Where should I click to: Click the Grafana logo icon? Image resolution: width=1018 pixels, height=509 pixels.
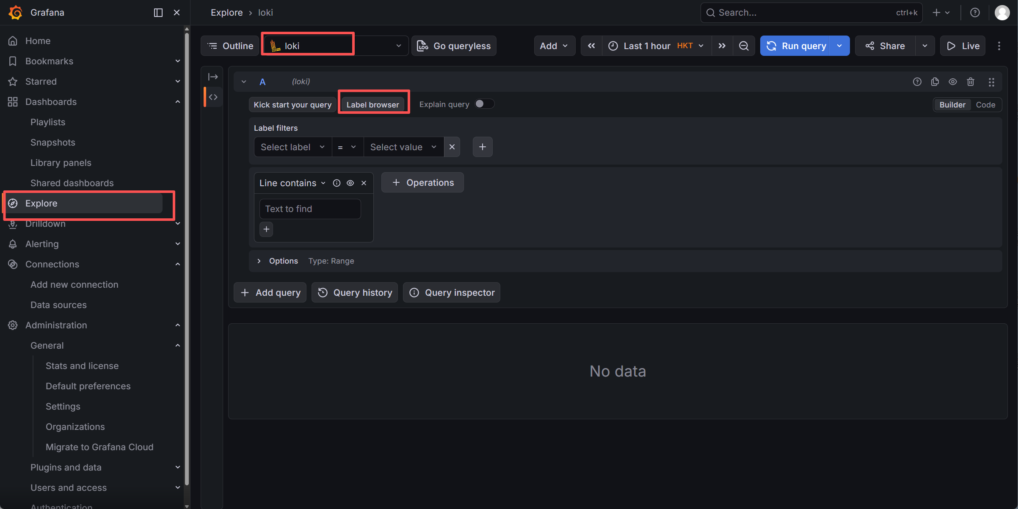tap(16, 12)
